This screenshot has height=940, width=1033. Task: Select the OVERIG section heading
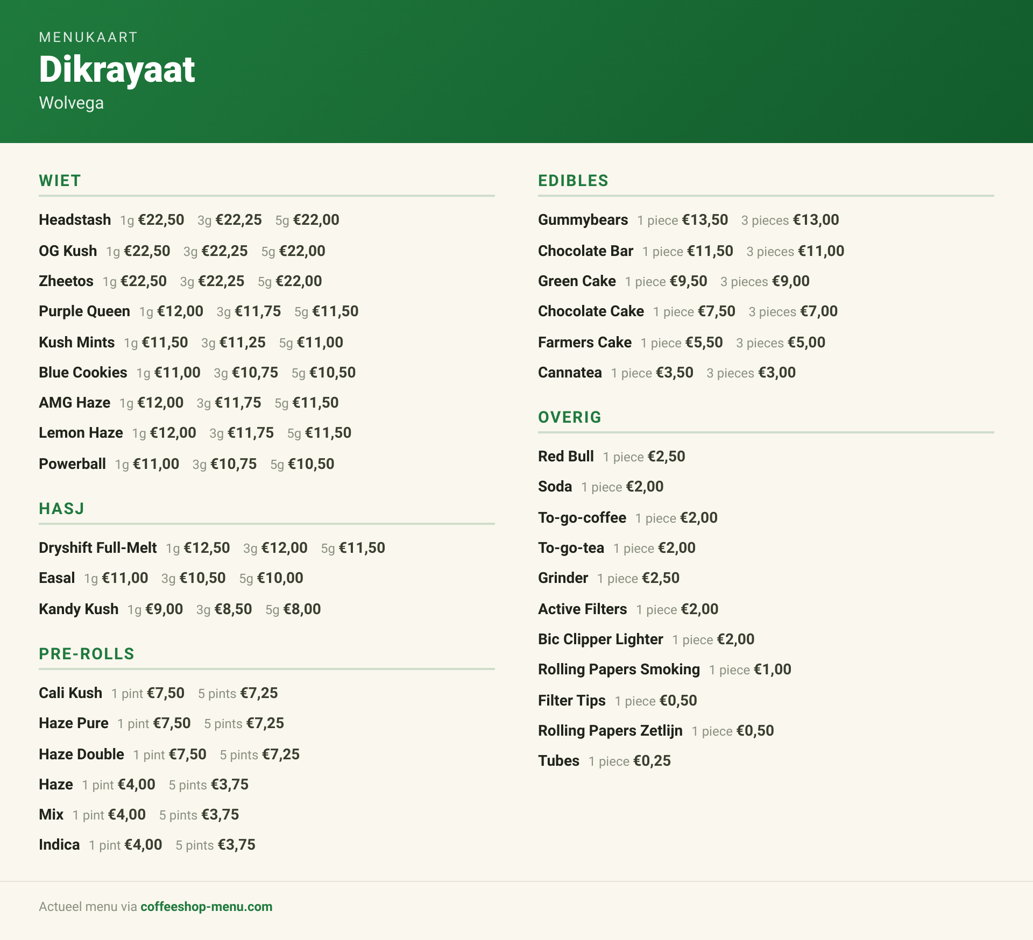[x=570, y=417]
